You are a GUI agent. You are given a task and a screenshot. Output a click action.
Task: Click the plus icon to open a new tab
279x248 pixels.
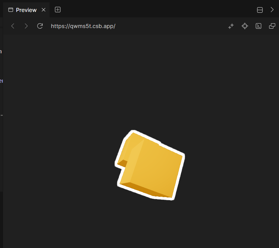click(x=57, y=10)
